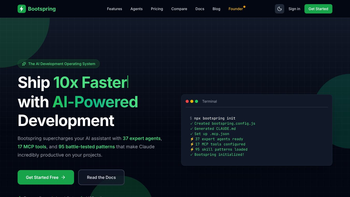Open the Founder nav link
Screen dimensions: 350x197
(236, 9)
